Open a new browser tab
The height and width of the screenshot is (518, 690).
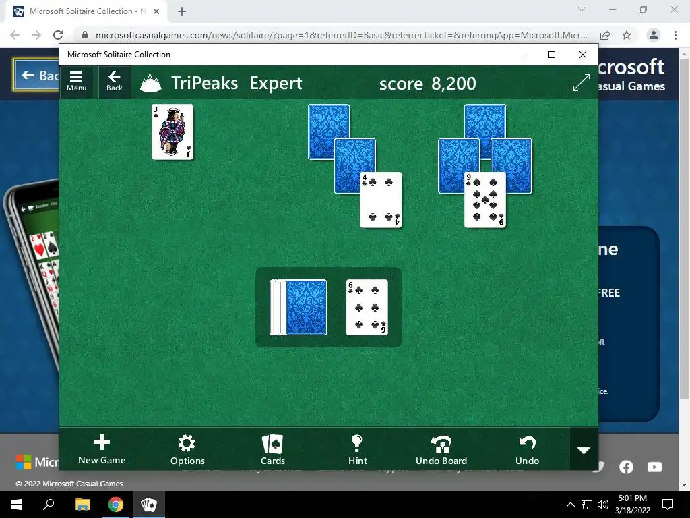182,12
